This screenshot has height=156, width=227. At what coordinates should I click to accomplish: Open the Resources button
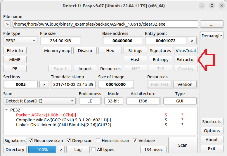(x=110, y=69)
